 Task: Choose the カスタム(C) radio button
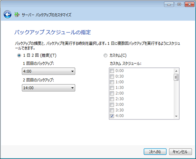click(105, 56)
